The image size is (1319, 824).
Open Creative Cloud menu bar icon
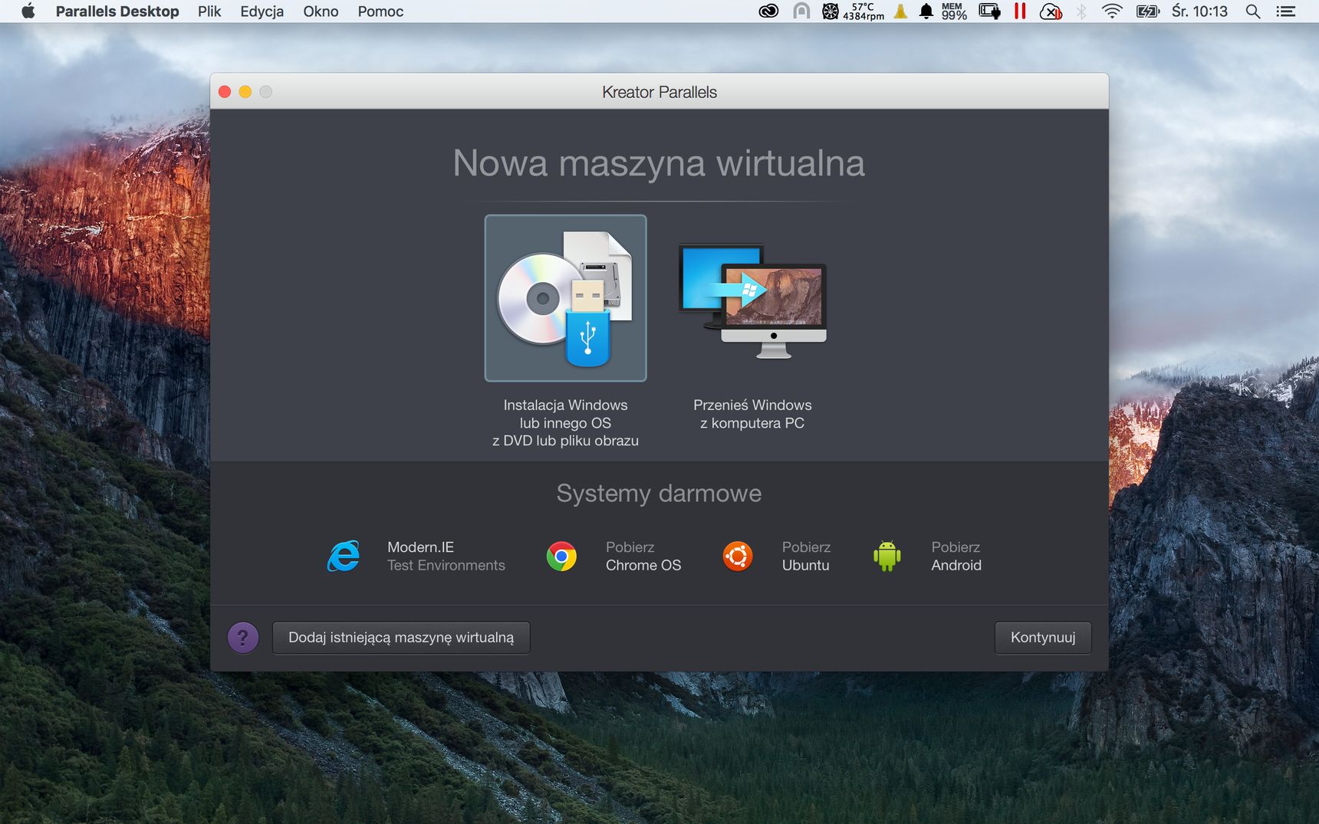(x=768, y=11)
